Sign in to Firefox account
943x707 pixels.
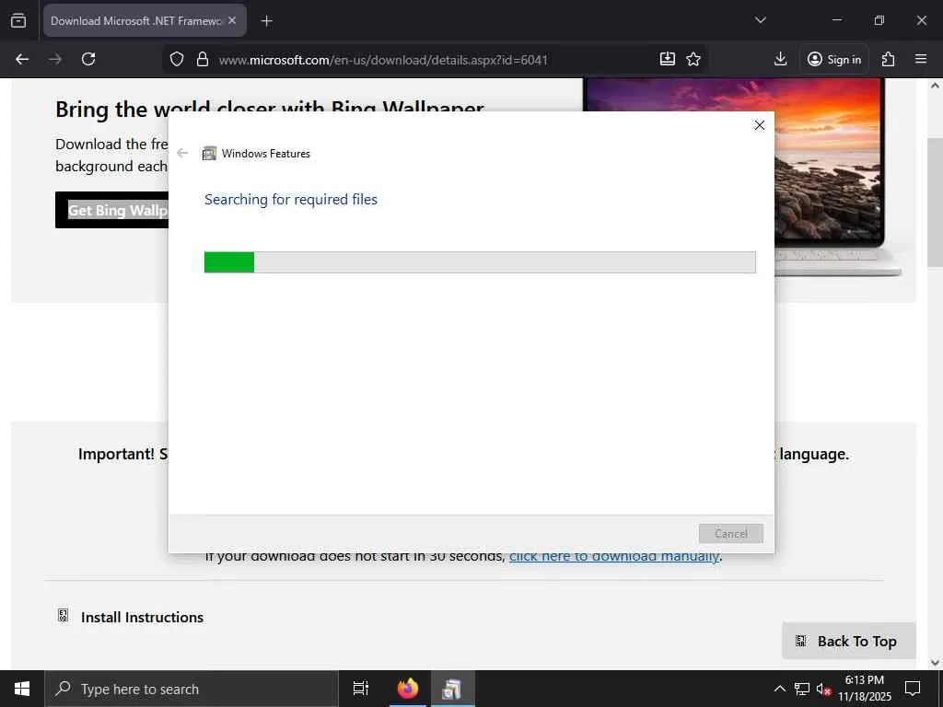click(834, 59)
